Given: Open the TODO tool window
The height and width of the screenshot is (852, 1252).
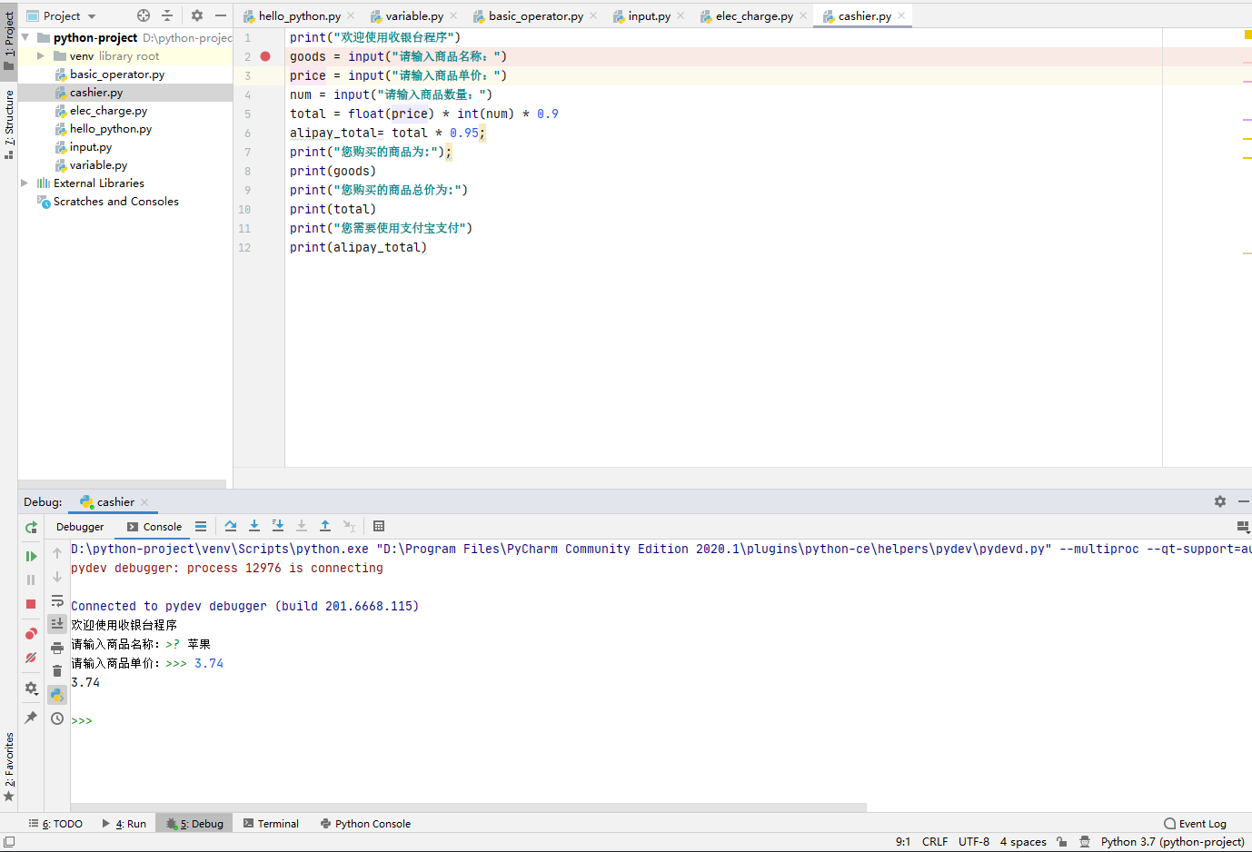Looking at the screenshot, I should (x=55, y=824).
